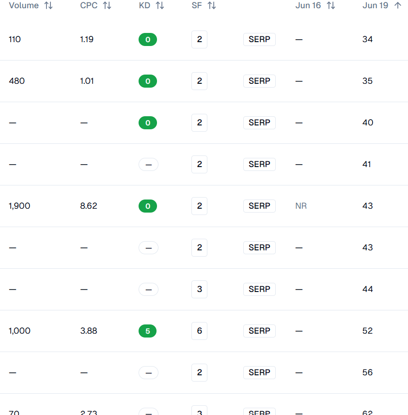Click the empty KD dash badge in row ranked 41
This screenshot has height=415, width=408.
[x=149, y=164]
